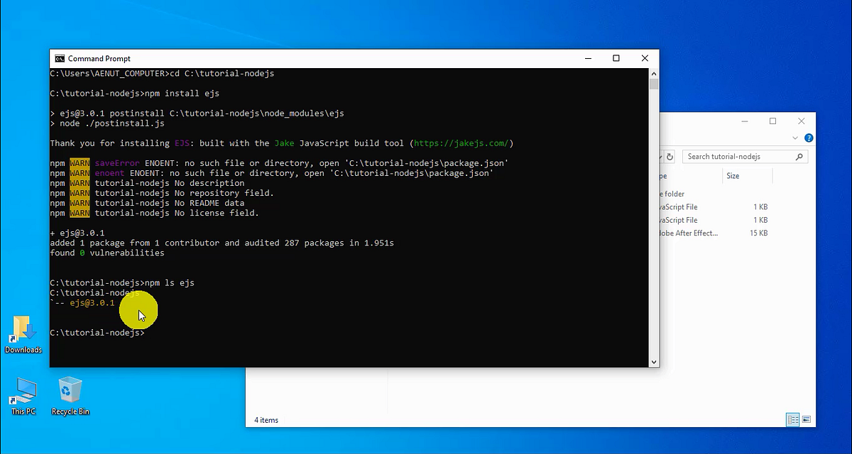Click the Command Prompt icon in the title bar

[x=59, y=58]
